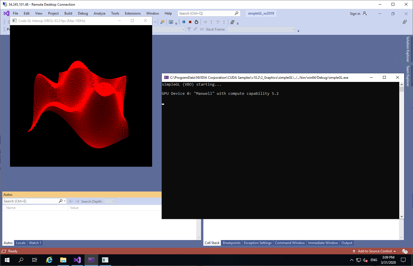The image size is (413, 266).
Task: Expand Add to Source Control options
Action: (395, 251)
